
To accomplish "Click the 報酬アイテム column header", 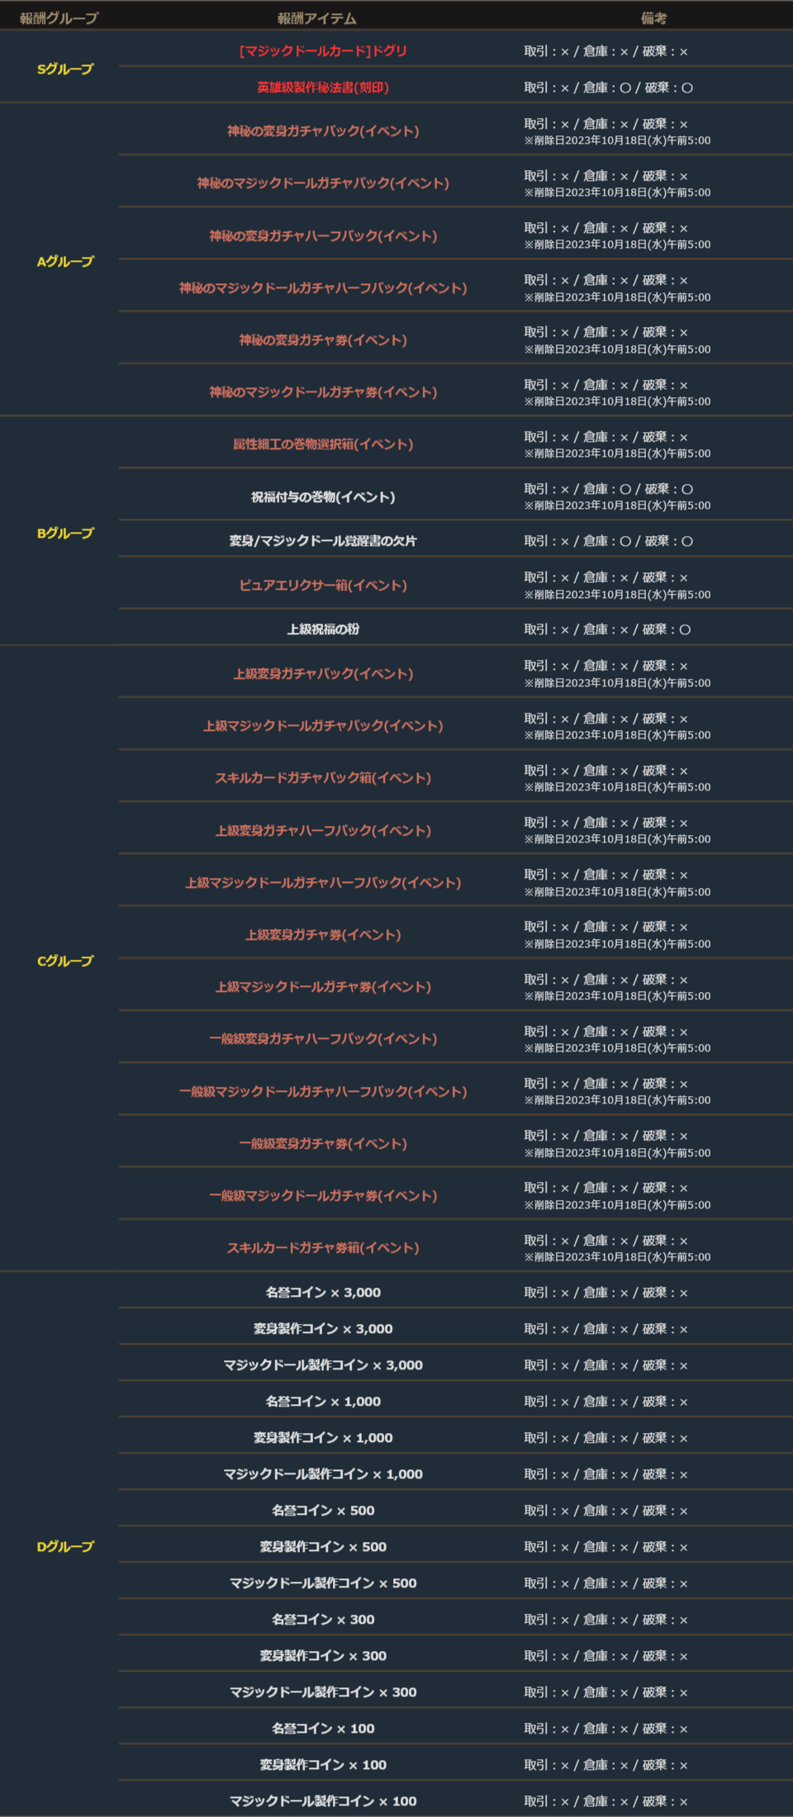I will click(x=317, y=18).
